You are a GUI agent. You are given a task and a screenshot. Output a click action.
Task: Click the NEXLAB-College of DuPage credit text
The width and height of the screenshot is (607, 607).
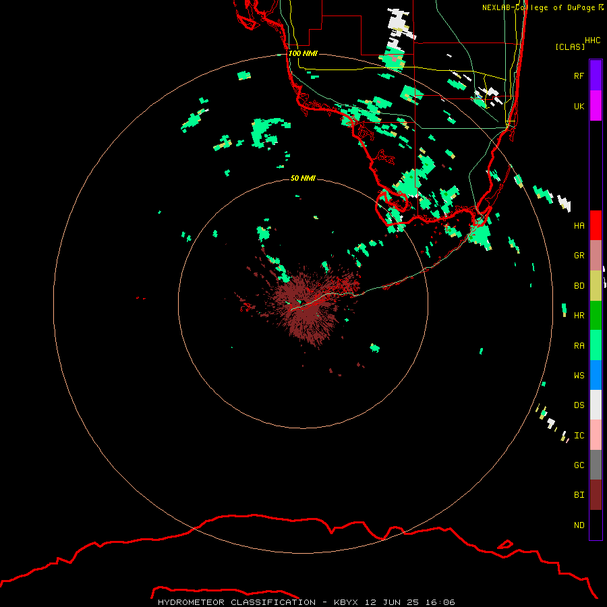(538, 7)
